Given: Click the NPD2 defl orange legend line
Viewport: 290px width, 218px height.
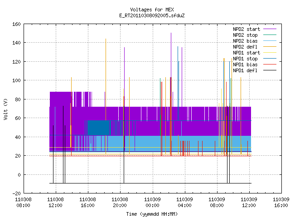Looking at the screenshot, I should click(270, 47).
